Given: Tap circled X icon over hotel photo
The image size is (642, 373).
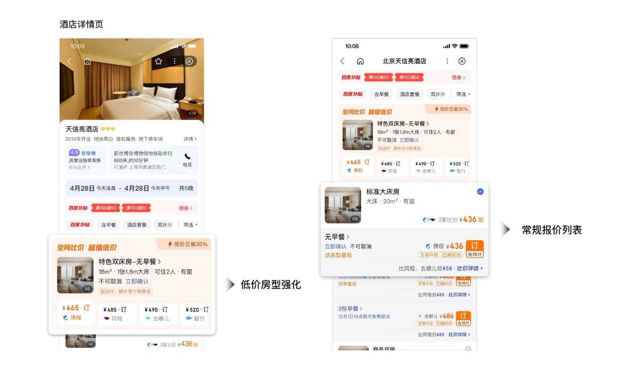Looking at the screenshot, I should 189,61.
